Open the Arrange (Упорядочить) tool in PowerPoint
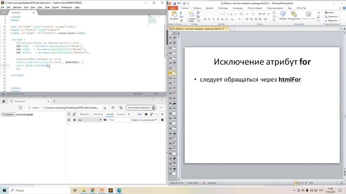The width and height of the screenshot is (346, 194). [294, 15]
